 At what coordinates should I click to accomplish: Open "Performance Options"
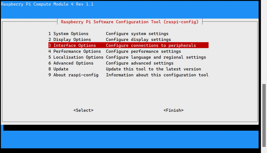coord(77,51)
